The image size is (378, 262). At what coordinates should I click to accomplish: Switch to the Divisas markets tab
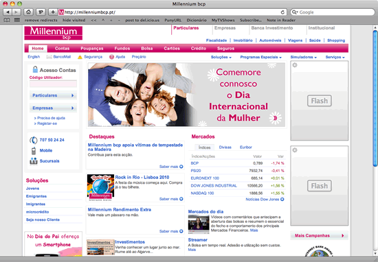pyautogui.click(x=225, y=147)
